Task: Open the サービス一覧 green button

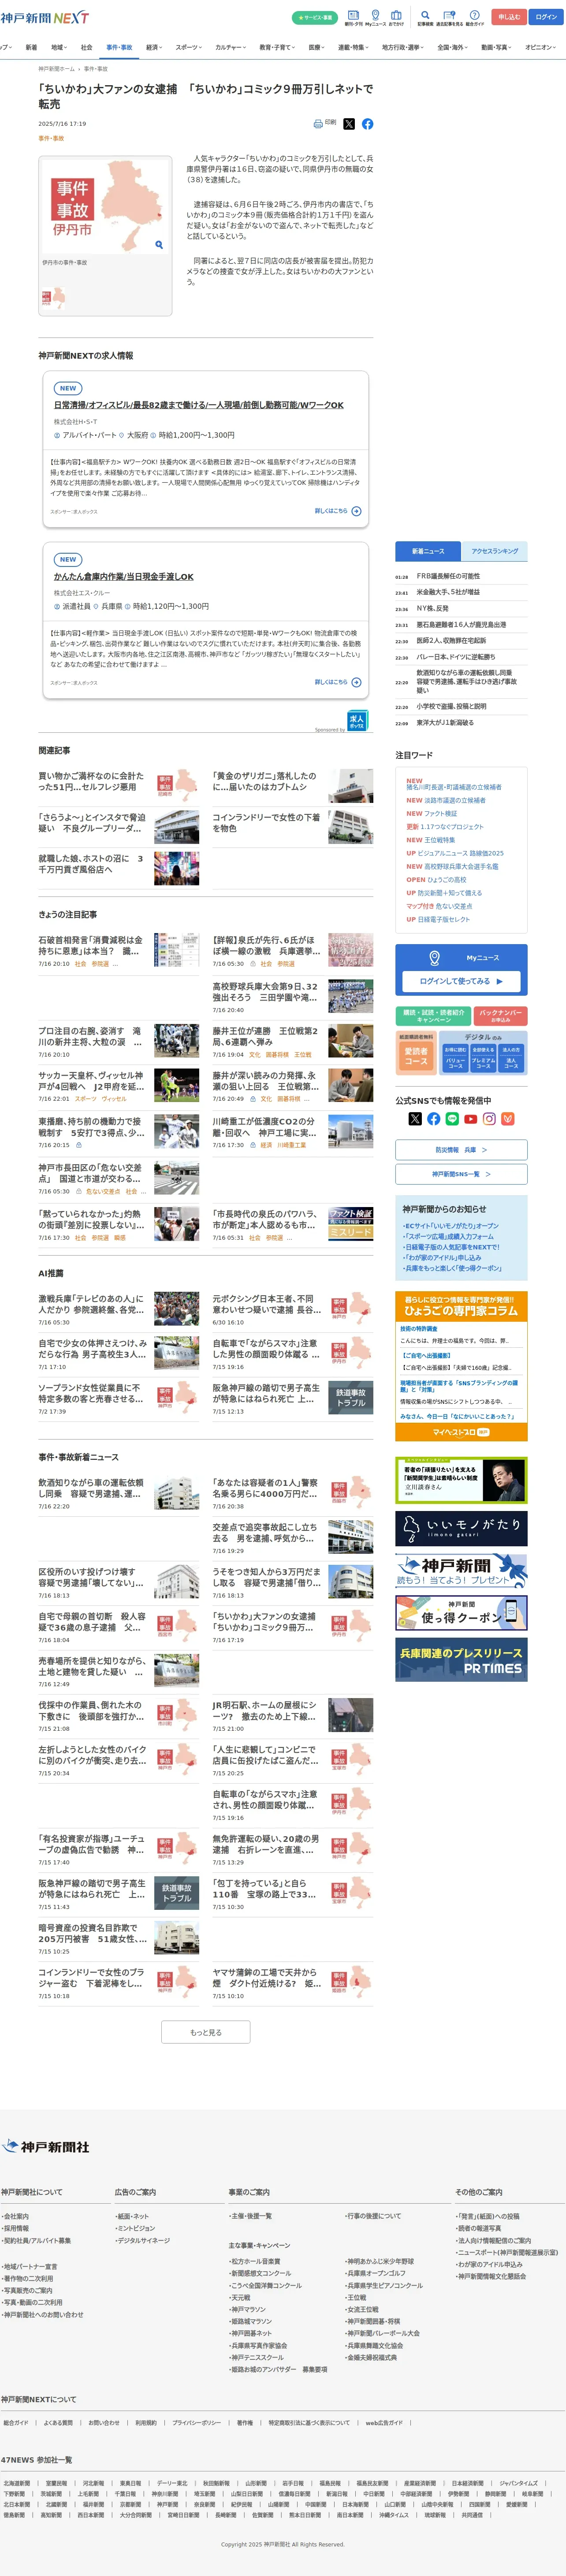Action: pos(315,17)
